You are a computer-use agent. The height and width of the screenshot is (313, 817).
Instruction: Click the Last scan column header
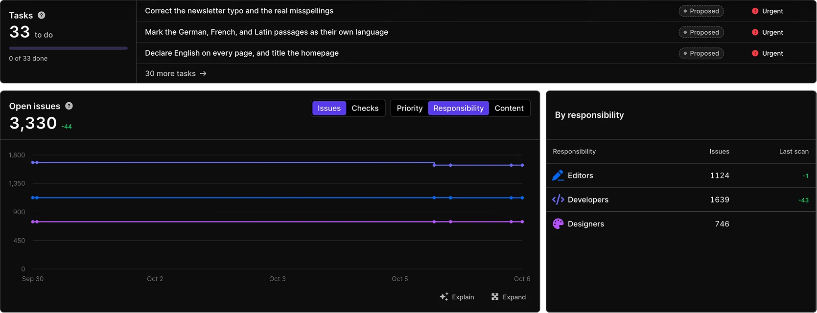pyautogui.click(x=794, y=151)
